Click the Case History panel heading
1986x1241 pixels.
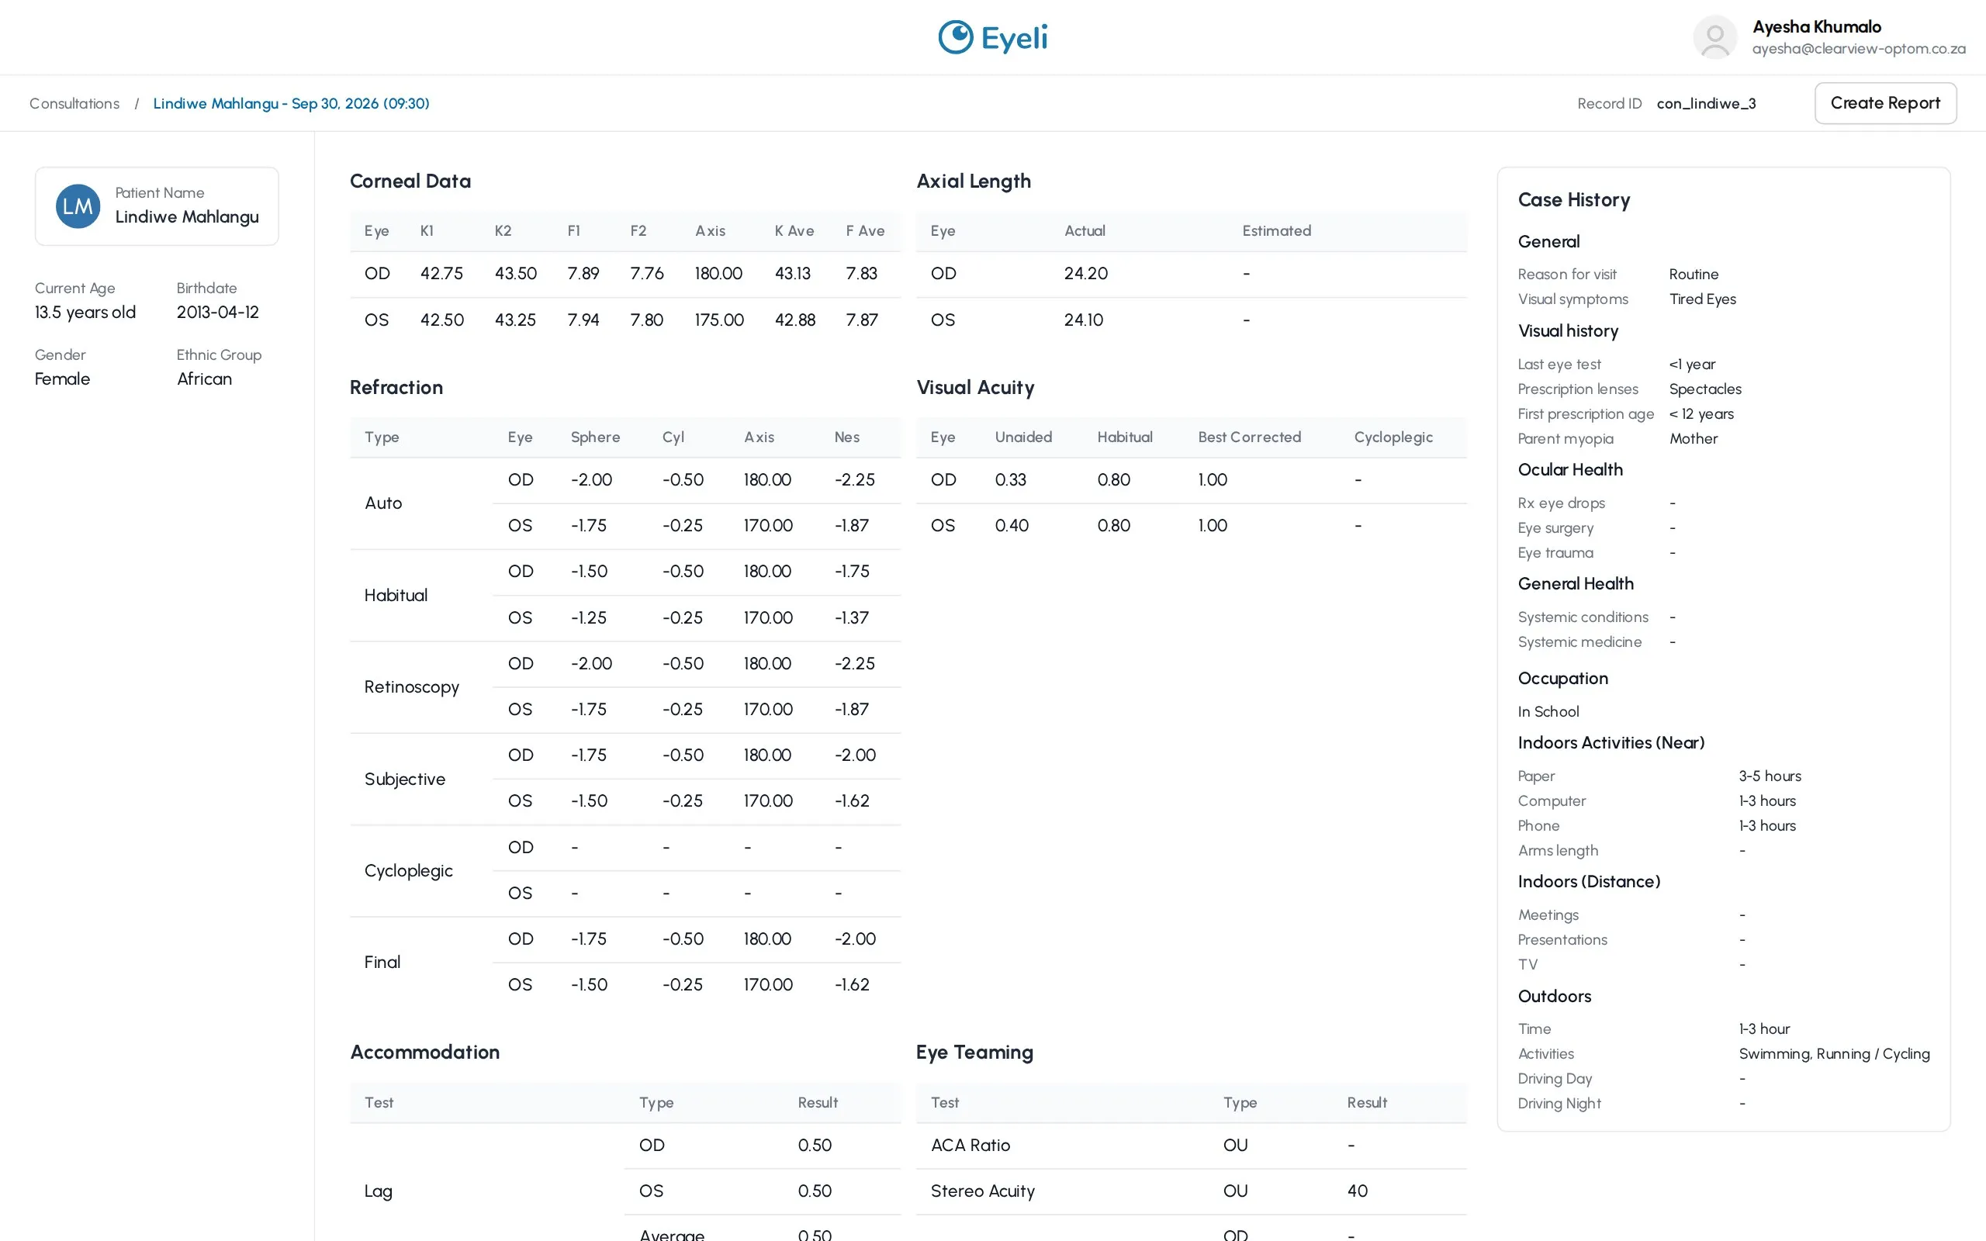[1573, 200]
